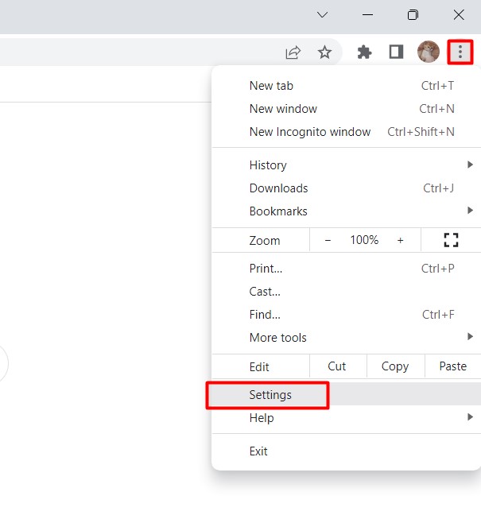
Task: Open the profile avatar picture
Action: tap(429, 52)
